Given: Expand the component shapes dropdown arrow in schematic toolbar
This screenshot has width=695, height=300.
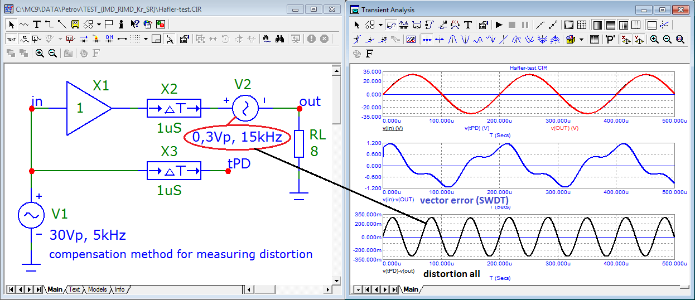Looking at the screenshot, I should click(99, 24).
